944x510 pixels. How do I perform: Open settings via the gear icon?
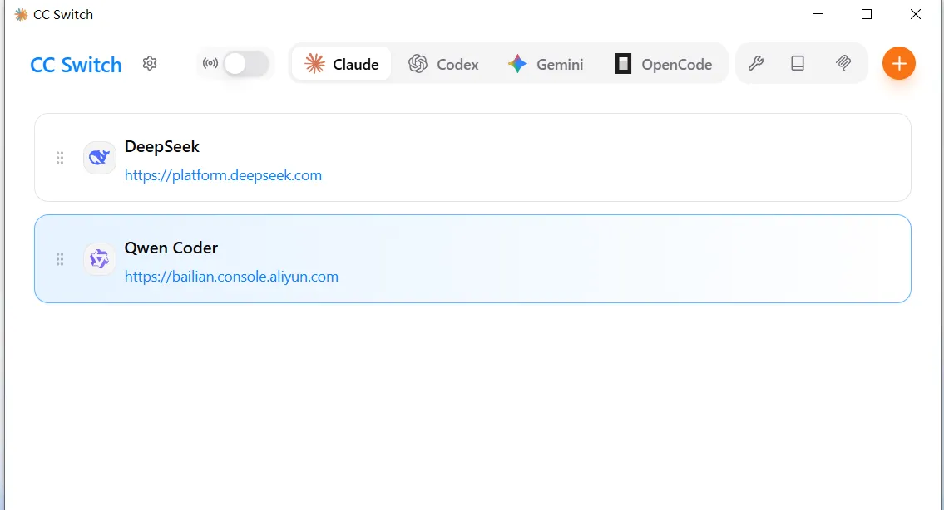(x=150, y=63)
